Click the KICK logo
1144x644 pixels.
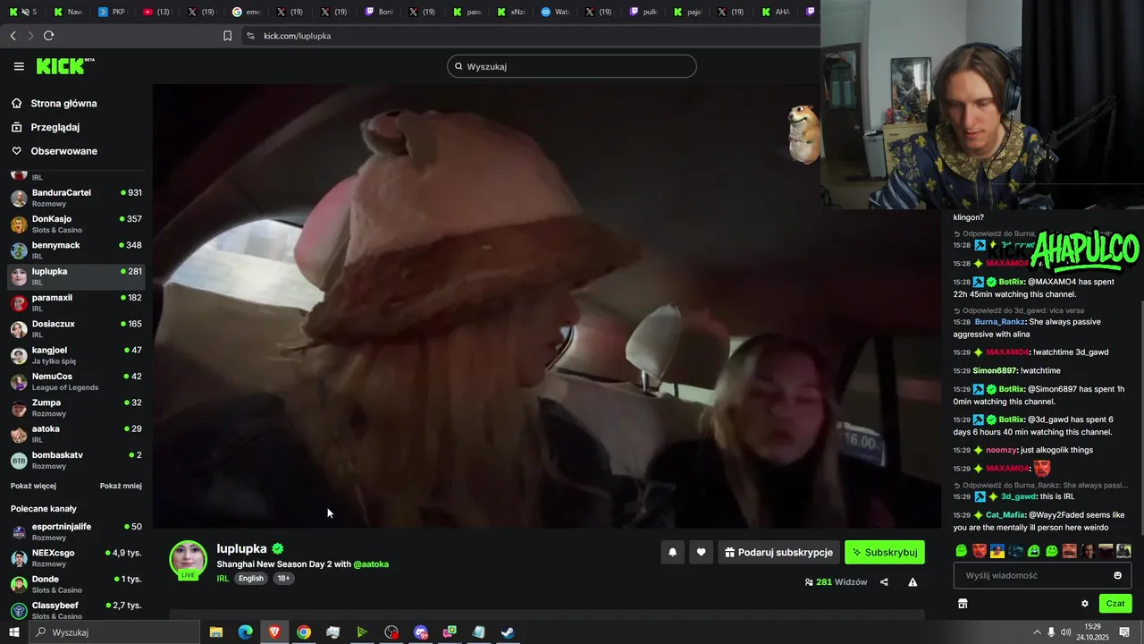click(64, 66)
